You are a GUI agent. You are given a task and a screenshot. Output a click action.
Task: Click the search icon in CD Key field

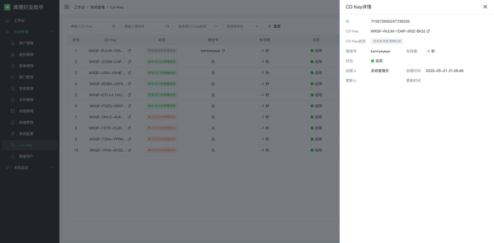point(114,26)
